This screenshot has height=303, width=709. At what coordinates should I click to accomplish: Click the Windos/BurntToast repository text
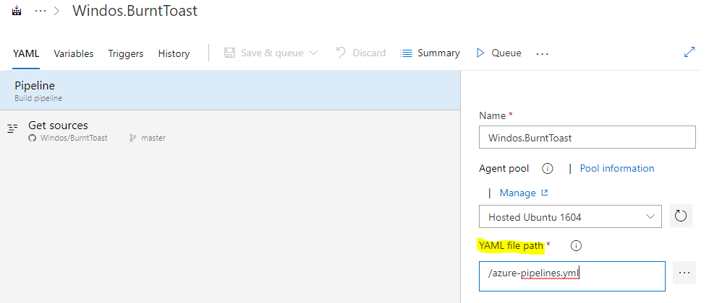pos(74,138)
